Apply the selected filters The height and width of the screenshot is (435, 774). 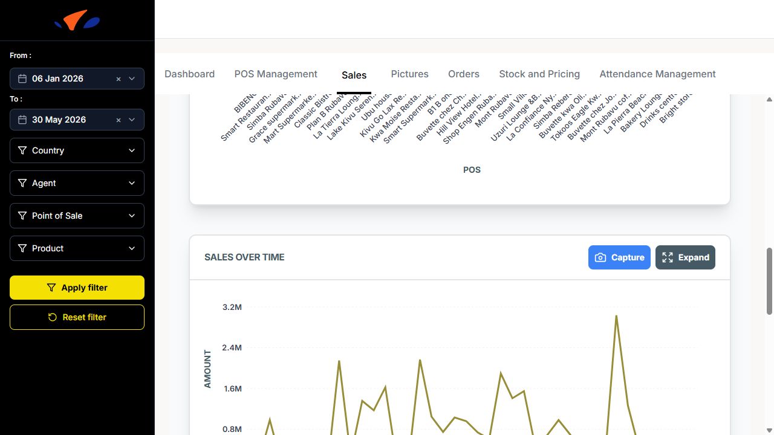[77, 288]
